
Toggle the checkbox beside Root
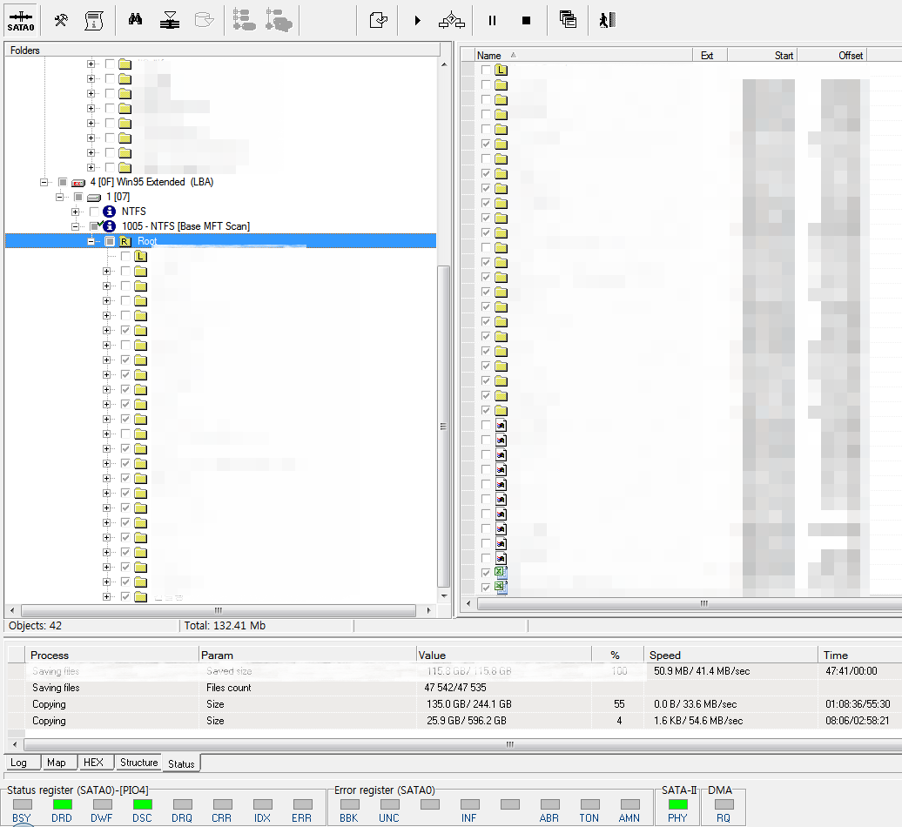(x=110, y=241)
